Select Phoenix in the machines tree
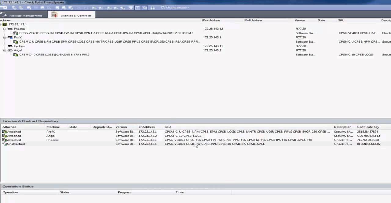391x203 pixels. point(19,29)
